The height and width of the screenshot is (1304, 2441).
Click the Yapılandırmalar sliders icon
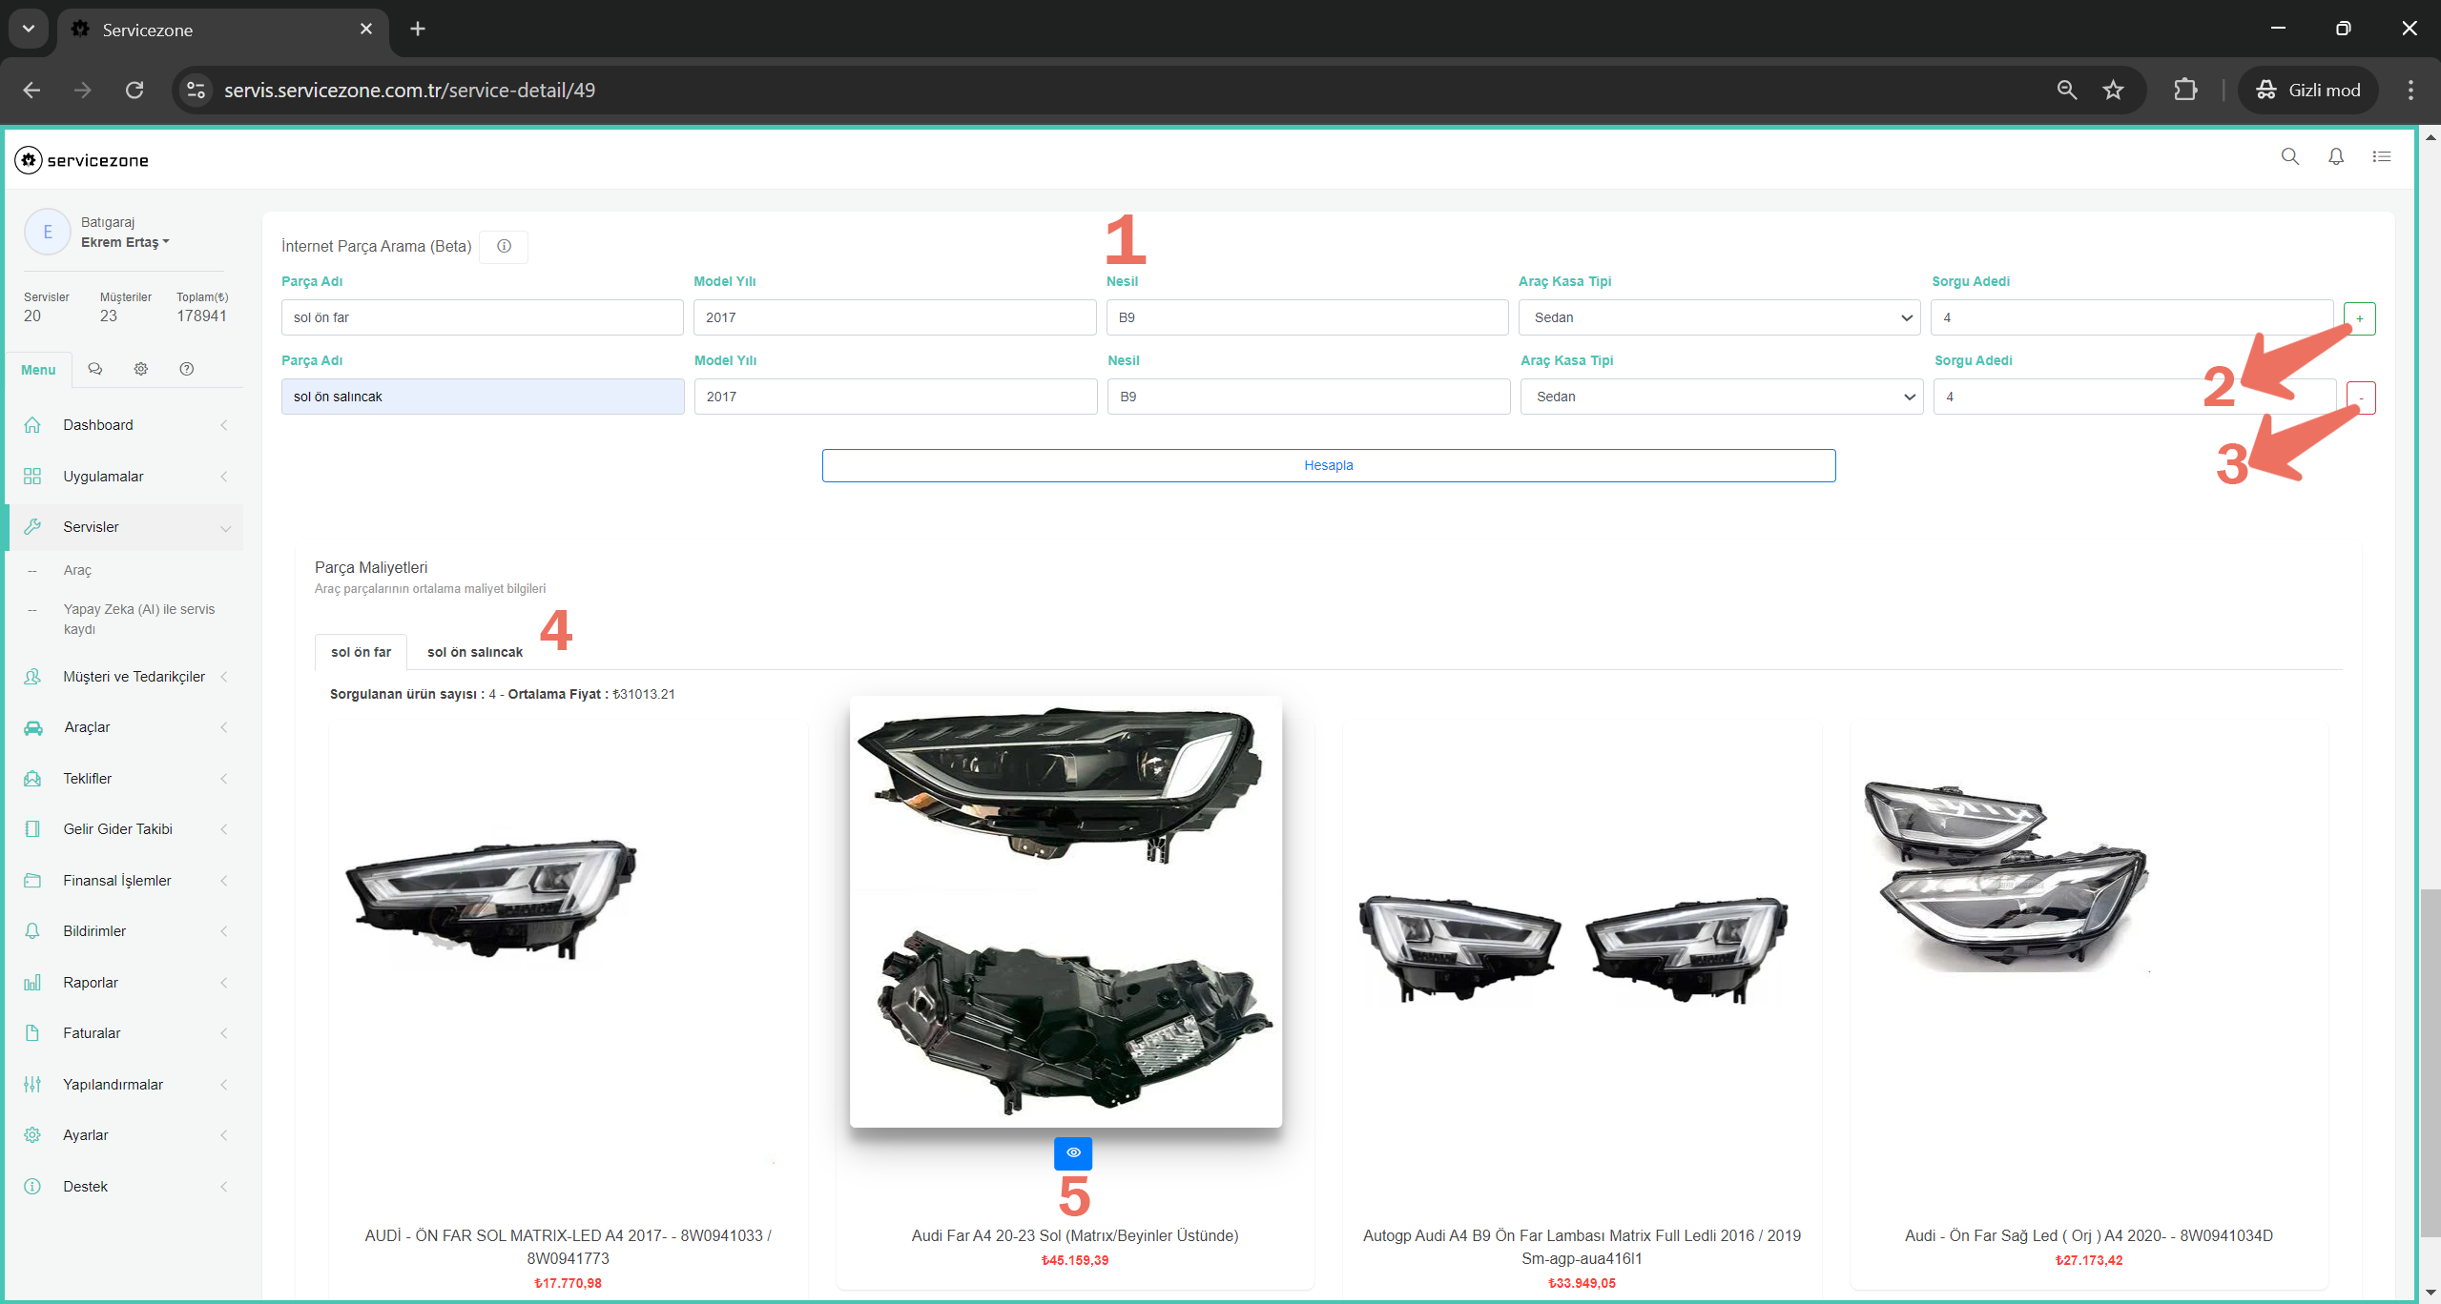(32, 1085)
